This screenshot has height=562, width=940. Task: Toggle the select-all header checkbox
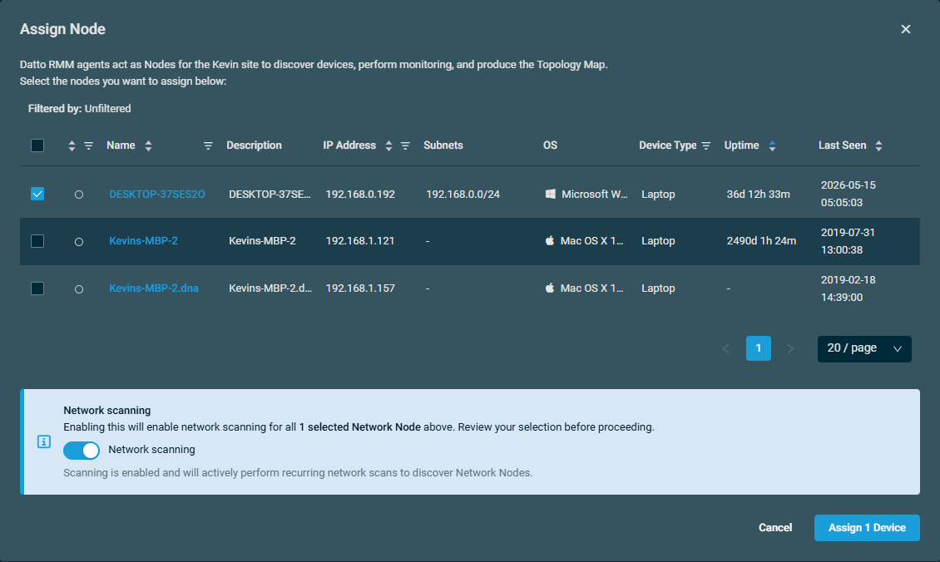coord(37,145)
